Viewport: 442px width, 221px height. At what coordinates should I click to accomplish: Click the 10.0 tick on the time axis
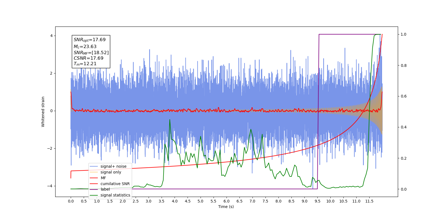330,201
